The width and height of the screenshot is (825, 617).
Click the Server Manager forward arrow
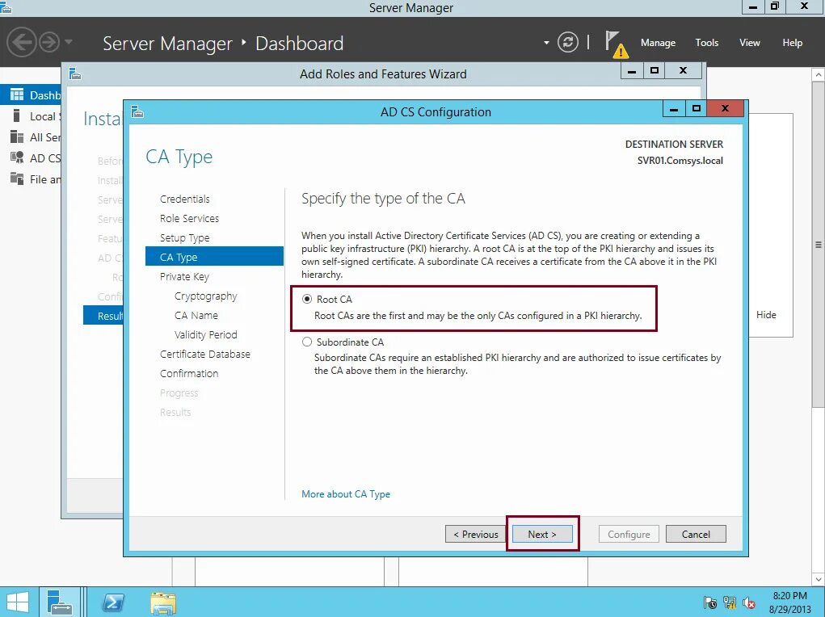pyautogui.click(x=49, y=42)
